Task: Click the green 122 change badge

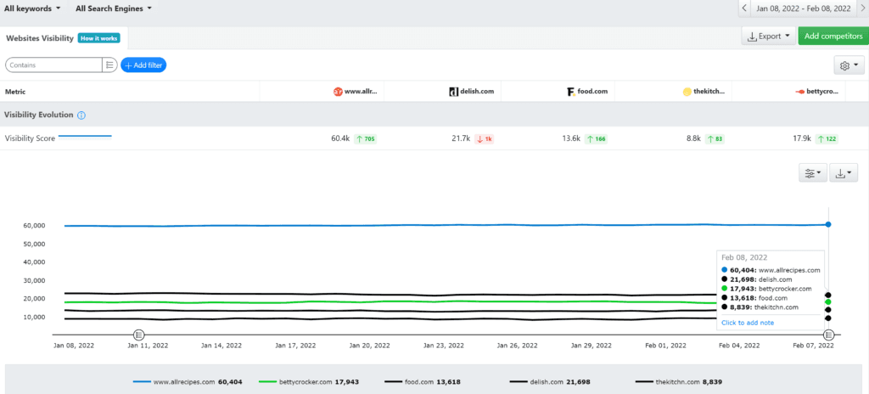Action: (x=827, y=138)
